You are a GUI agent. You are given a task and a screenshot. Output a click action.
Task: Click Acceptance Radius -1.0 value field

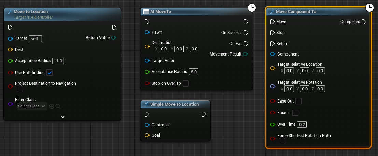coord(58,61)
